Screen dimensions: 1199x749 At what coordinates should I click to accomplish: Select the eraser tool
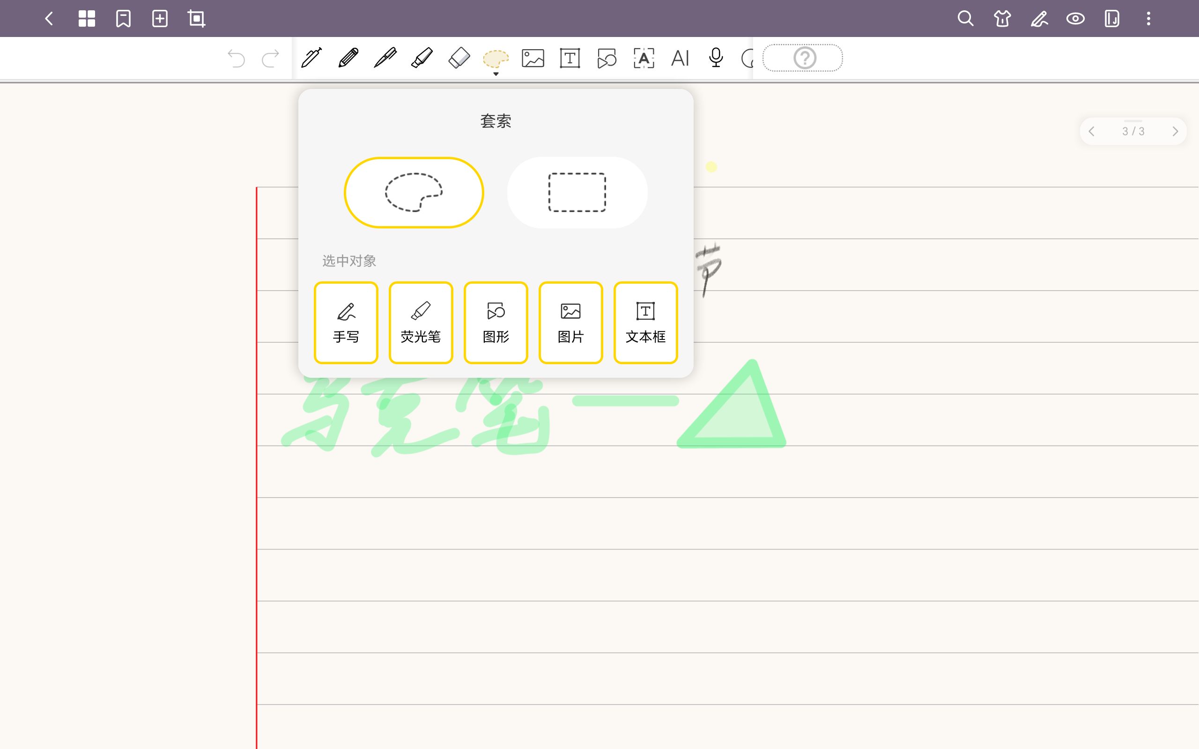click(459, 58)
